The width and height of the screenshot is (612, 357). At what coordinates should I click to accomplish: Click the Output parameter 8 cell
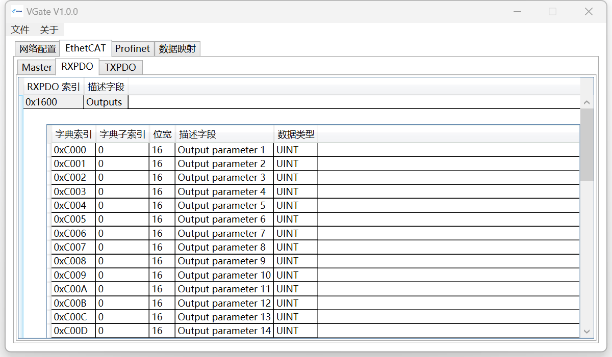pyautogui.click(x=224, y=247)
